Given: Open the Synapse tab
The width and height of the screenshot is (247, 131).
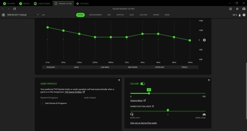Looking at the screenshot, I should 9,3.
